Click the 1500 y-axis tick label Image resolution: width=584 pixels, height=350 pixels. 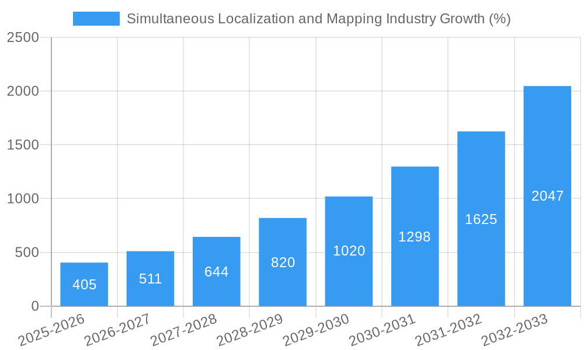coord(23,145)
